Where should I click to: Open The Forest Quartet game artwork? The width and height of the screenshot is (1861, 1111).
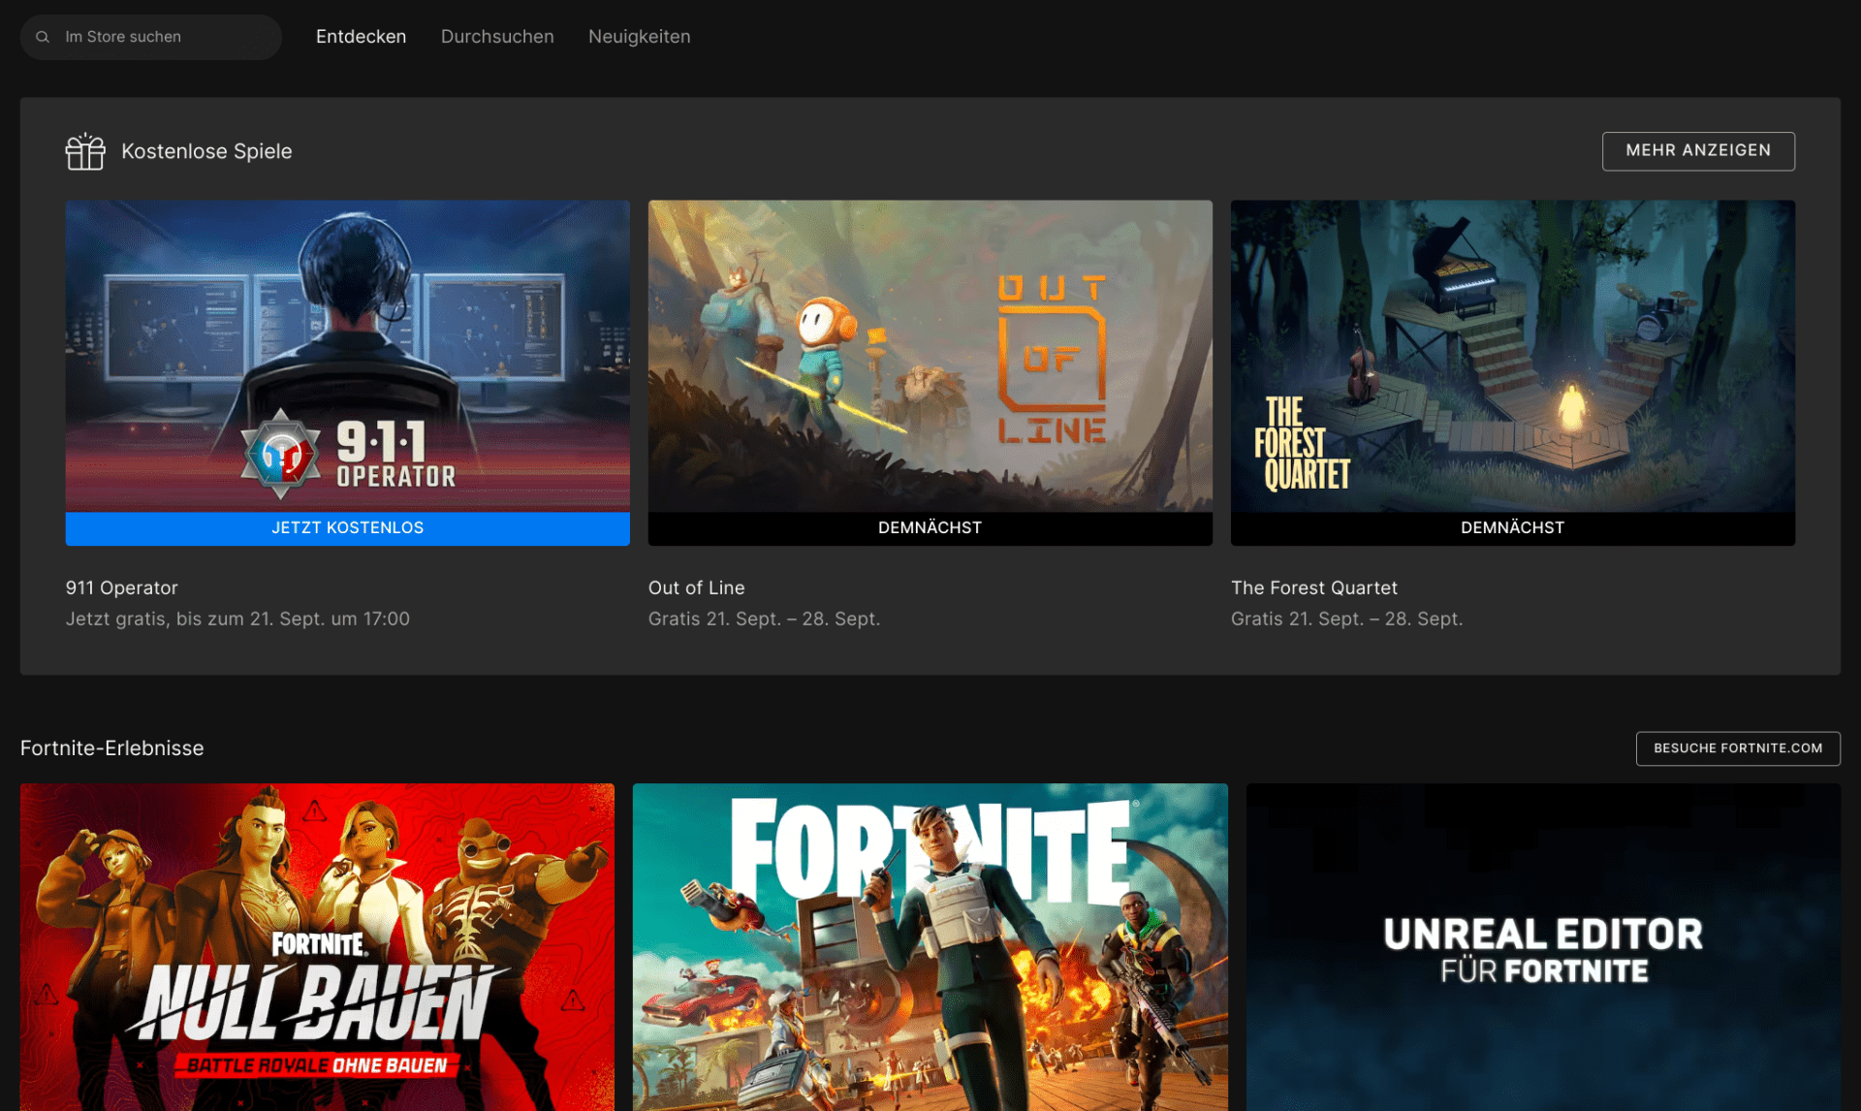pos(1512,356)
